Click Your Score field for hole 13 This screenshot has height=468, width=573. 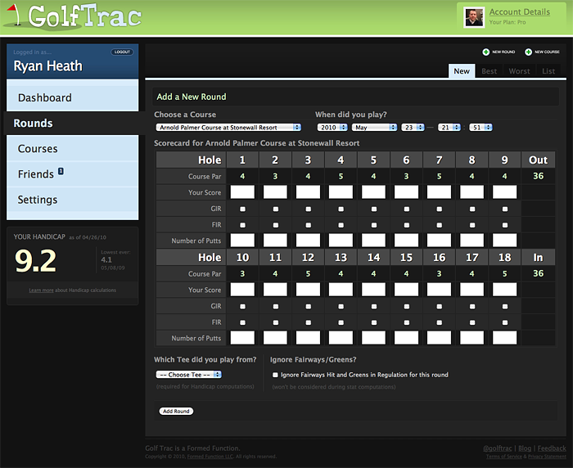click(341, 290)
